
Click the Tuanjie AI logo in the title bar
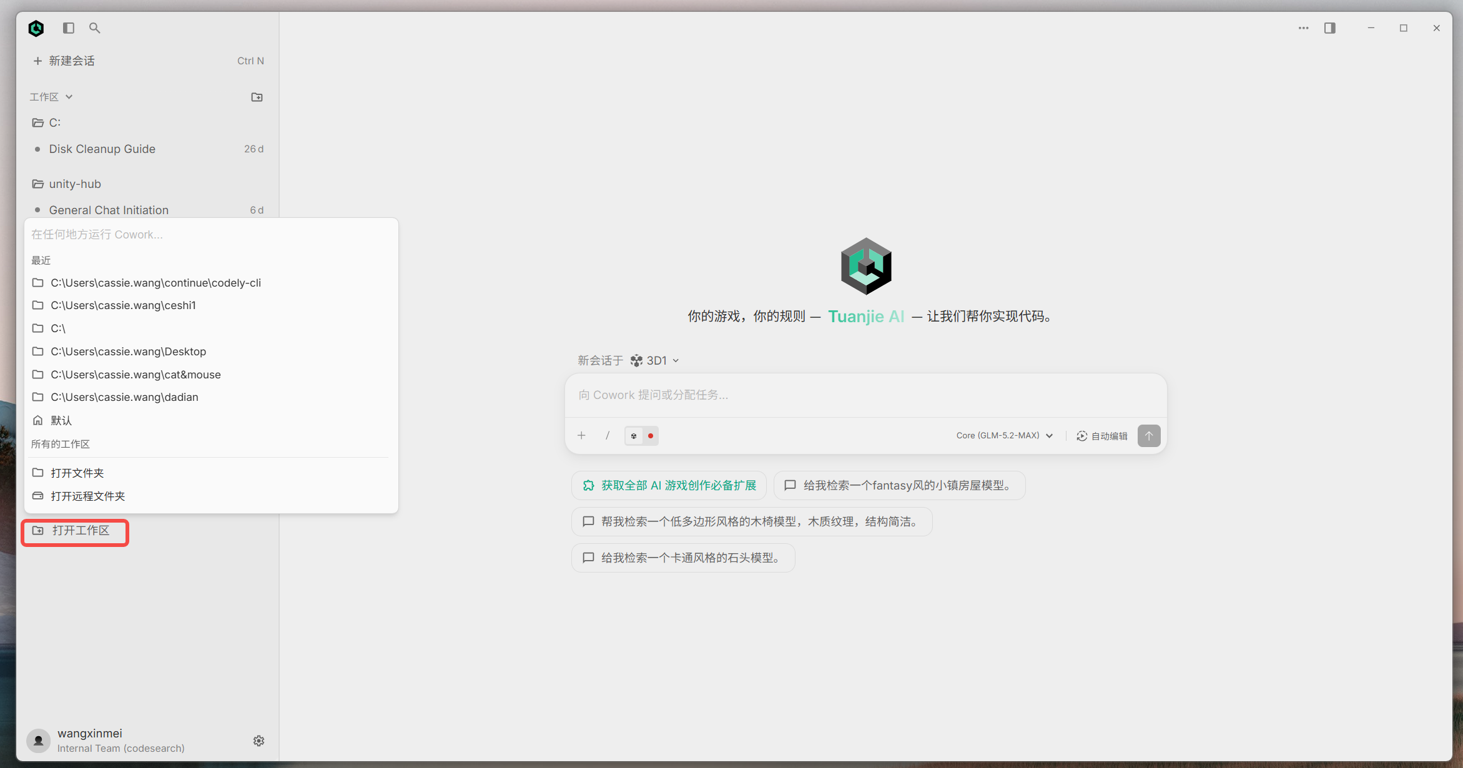[x=36, y=28]
